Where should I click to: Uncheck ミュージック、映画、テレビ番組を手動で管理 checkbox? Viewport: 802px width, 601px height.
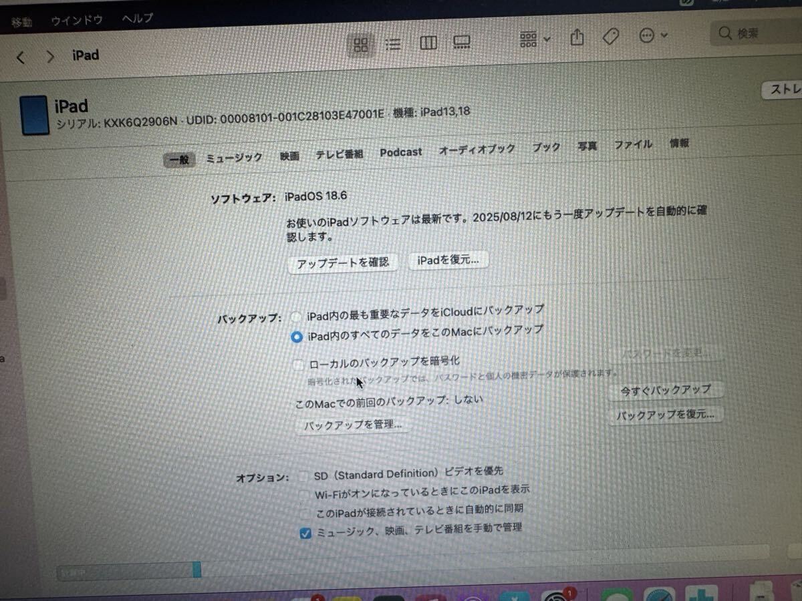306,532
